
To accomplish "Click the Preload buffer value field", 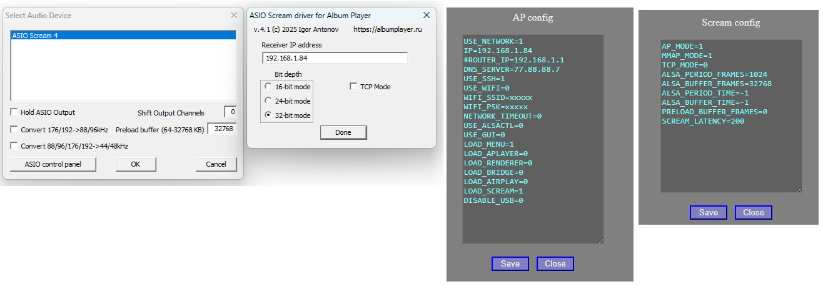I will click(x=222, y=129).
